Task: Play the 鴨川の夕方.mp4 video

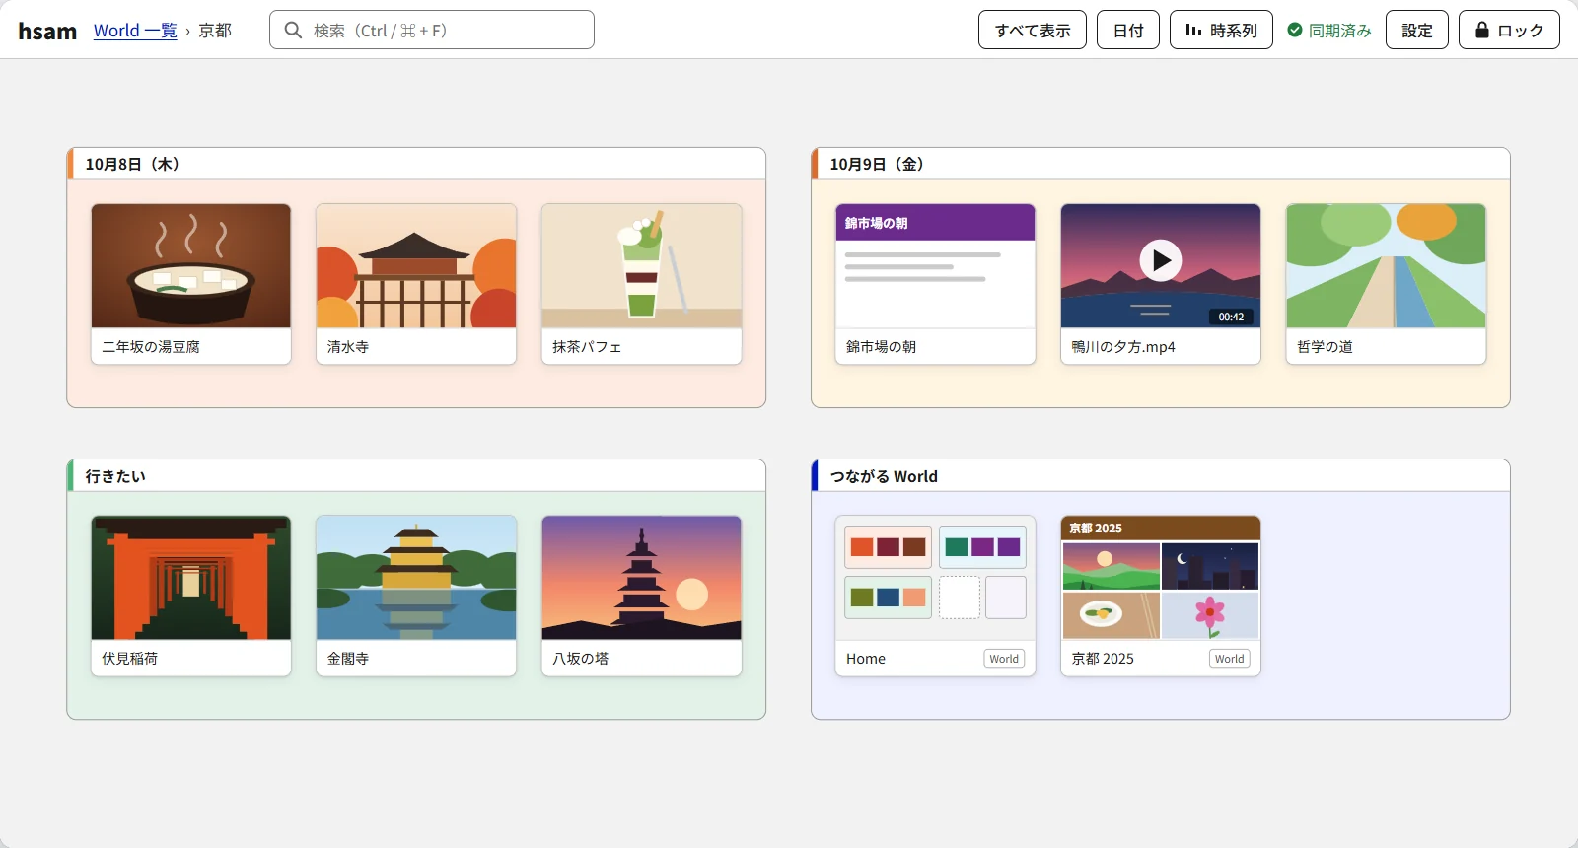Action: coord(1161,260)
